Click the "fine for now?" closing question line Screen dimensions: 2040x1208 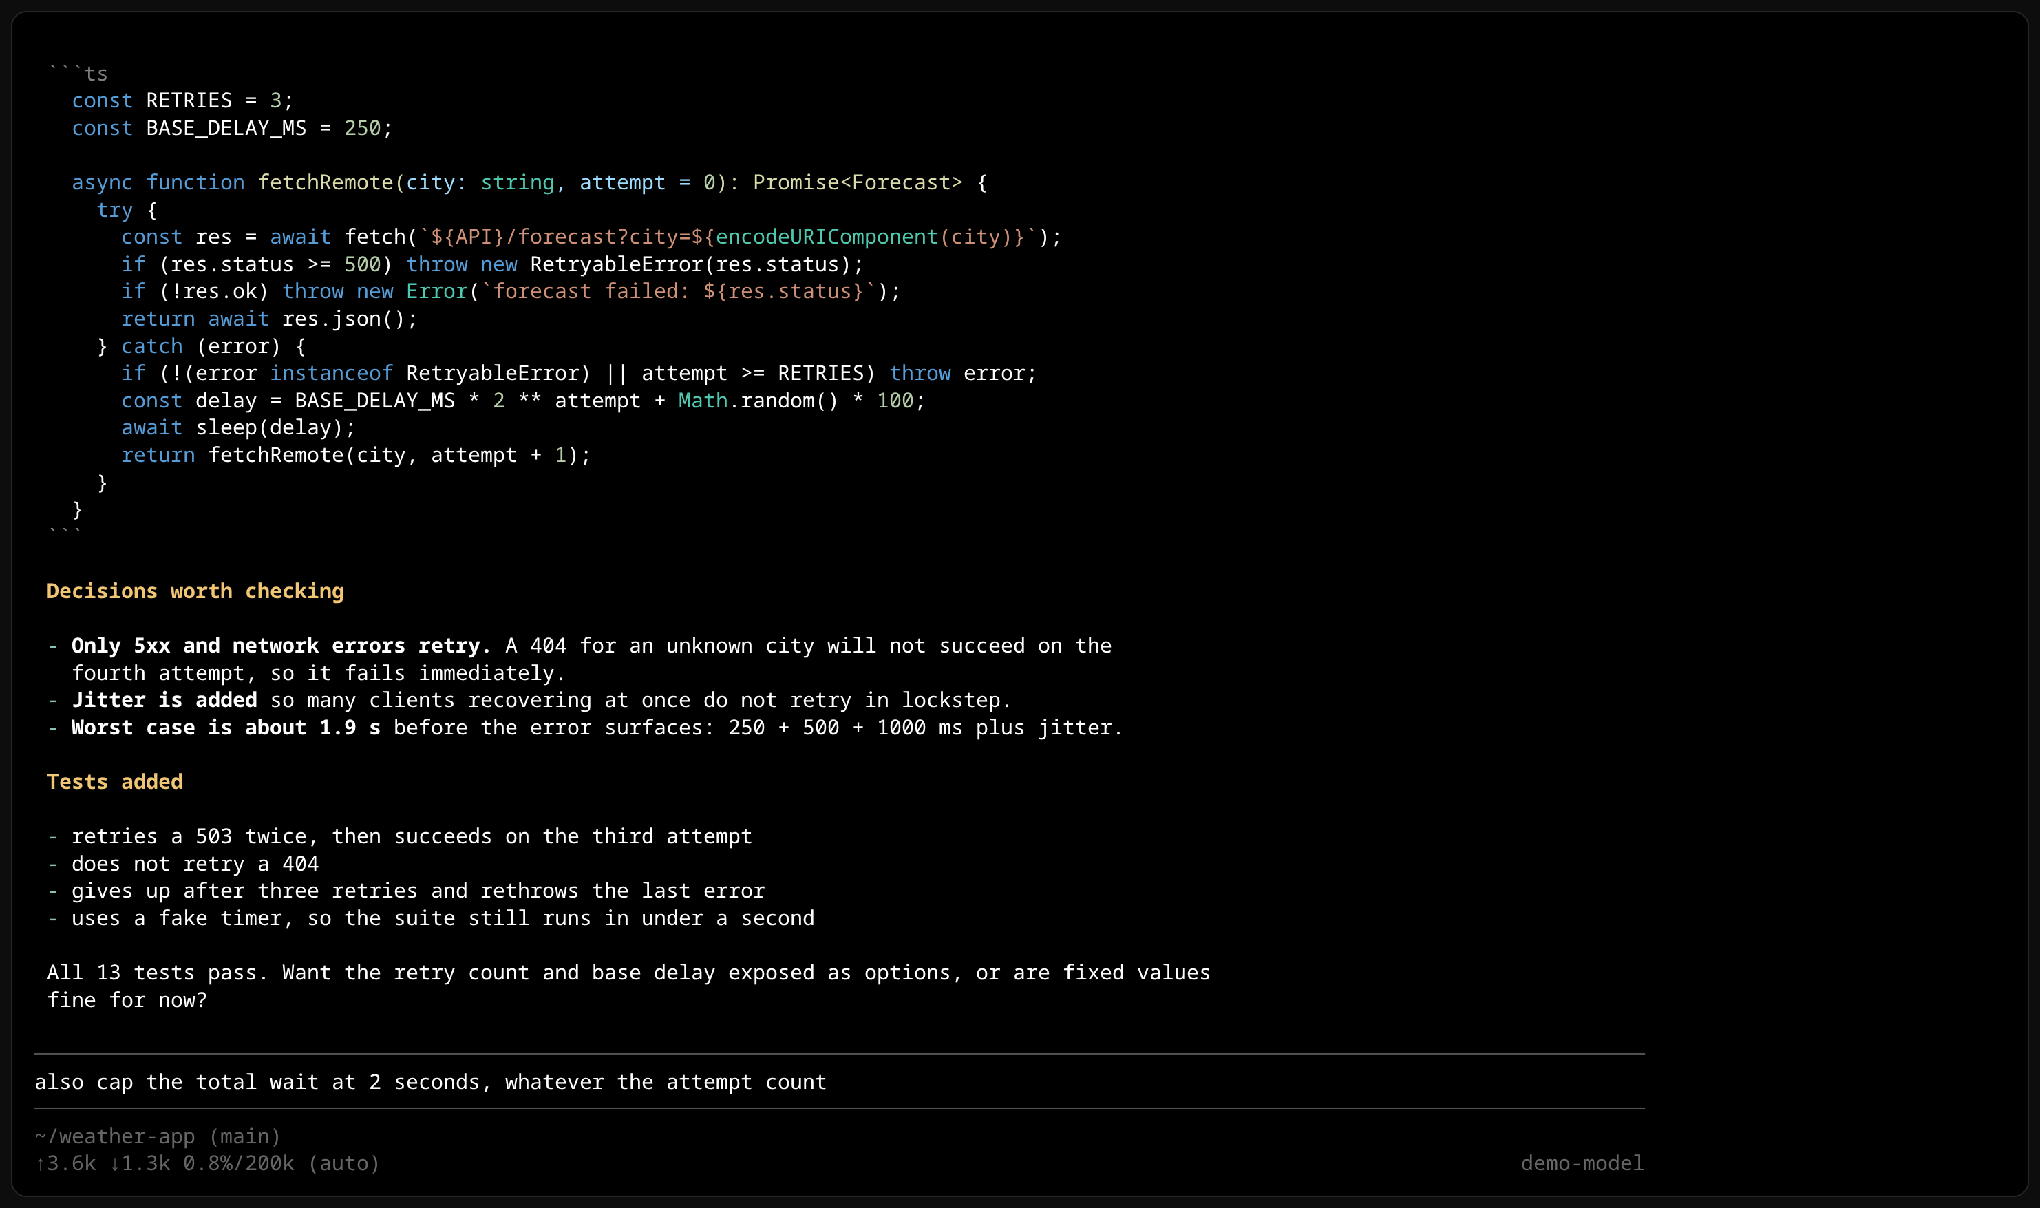(127, 999)
